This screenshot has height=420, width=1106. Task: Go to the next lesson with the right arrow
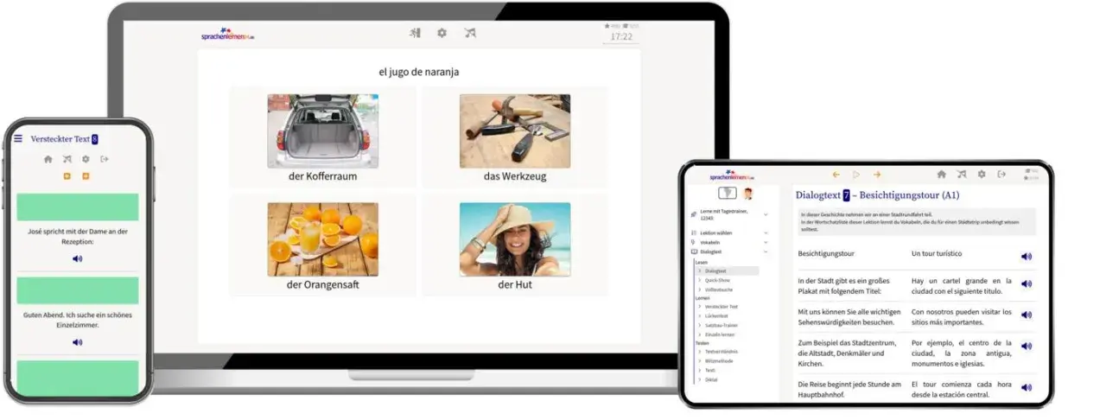tap(877, 174)
